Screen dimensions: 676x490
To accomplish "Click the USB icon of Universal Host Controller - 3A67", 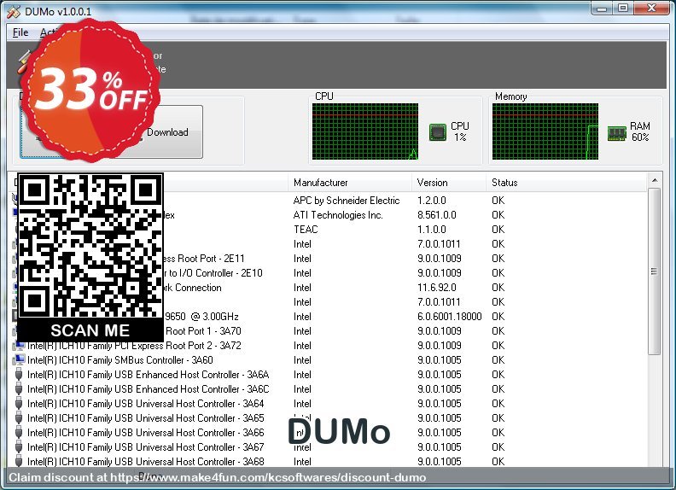I will pos(19,447).
